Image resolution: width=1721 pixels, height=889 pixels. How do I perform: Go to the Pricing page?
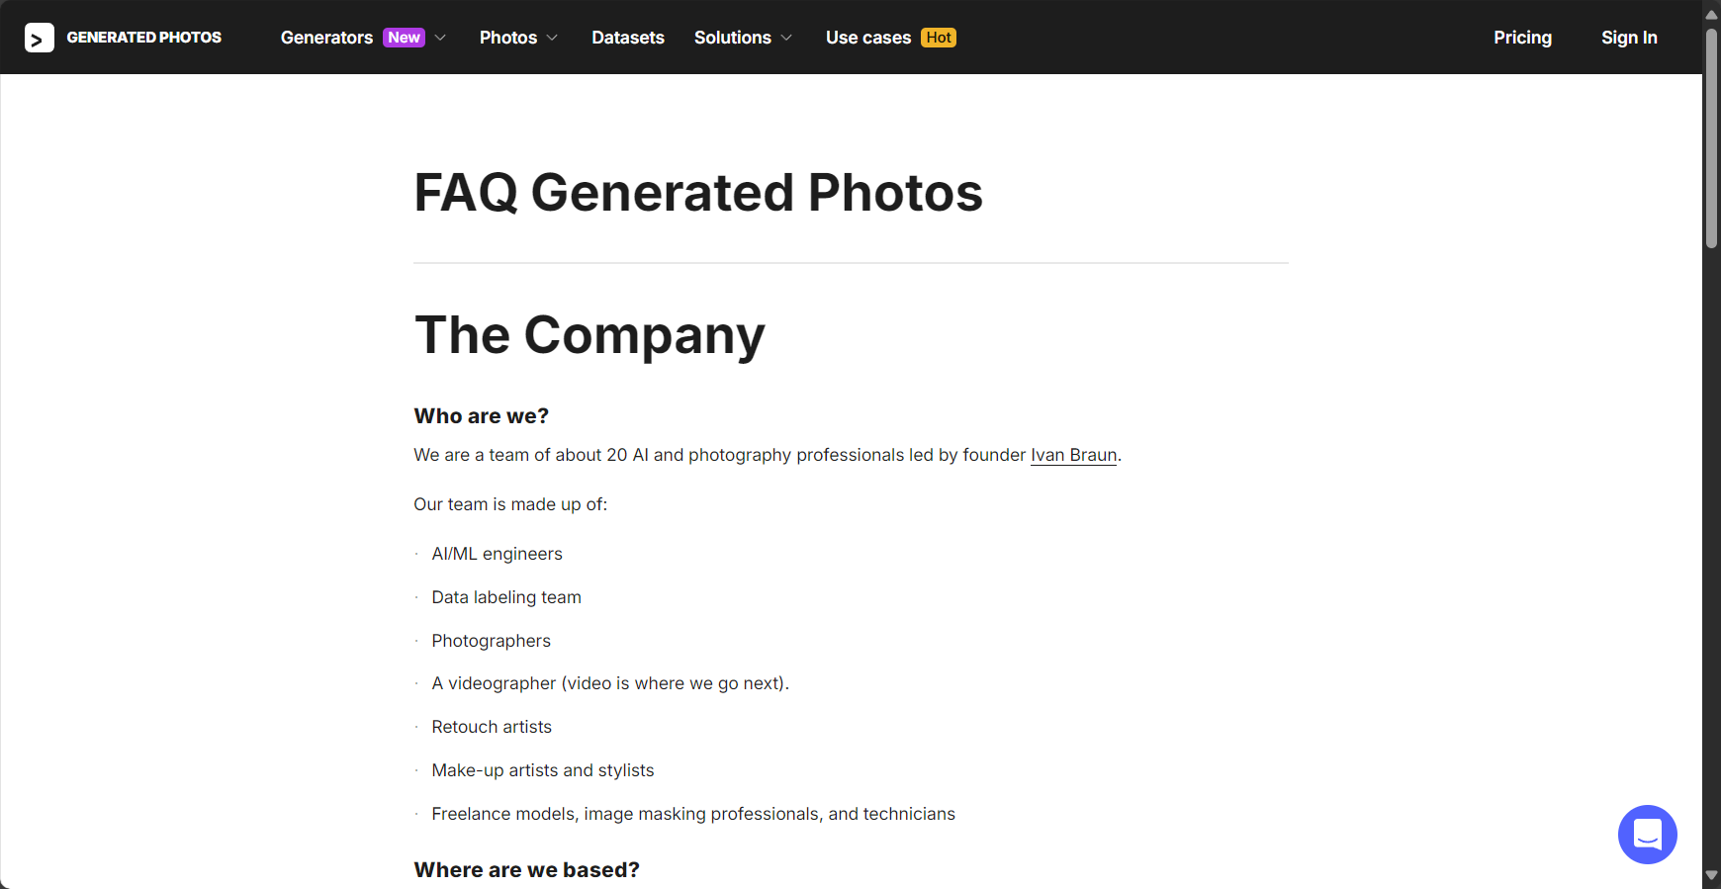pos(1522,38)
